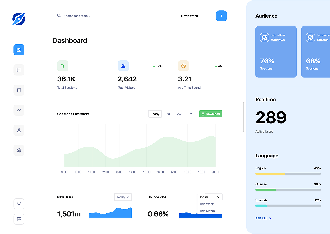Click the logout exit icon
Viewport: 330px width, 234px height.
pyautogui.click(x=19, y=219)
